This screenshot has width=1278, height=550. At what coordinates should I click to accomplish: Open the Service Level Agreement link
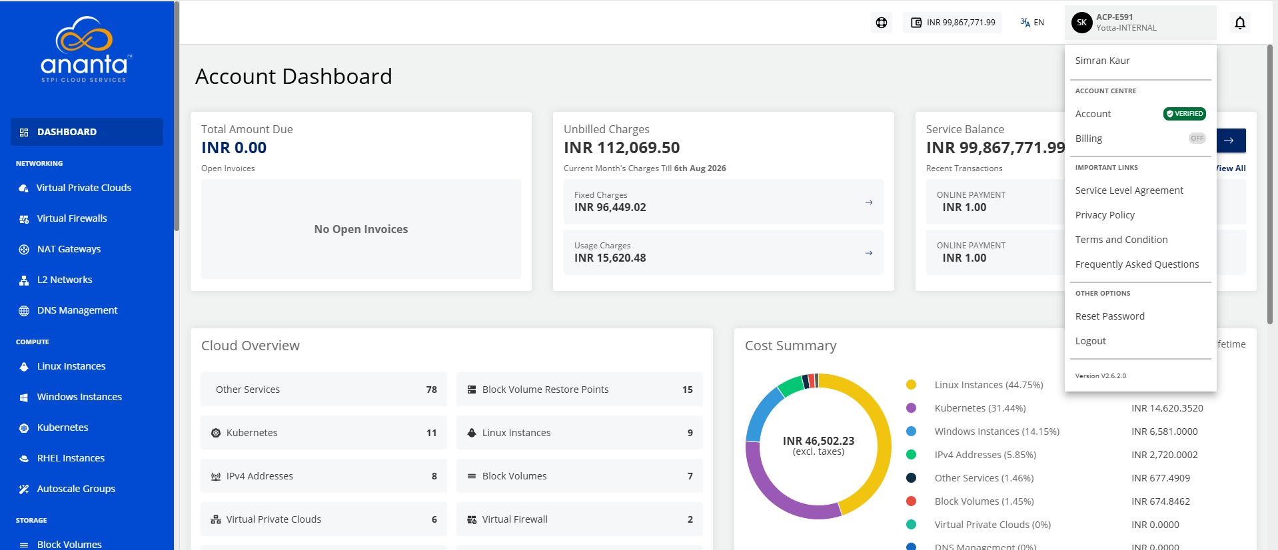tap(1129, 190)
